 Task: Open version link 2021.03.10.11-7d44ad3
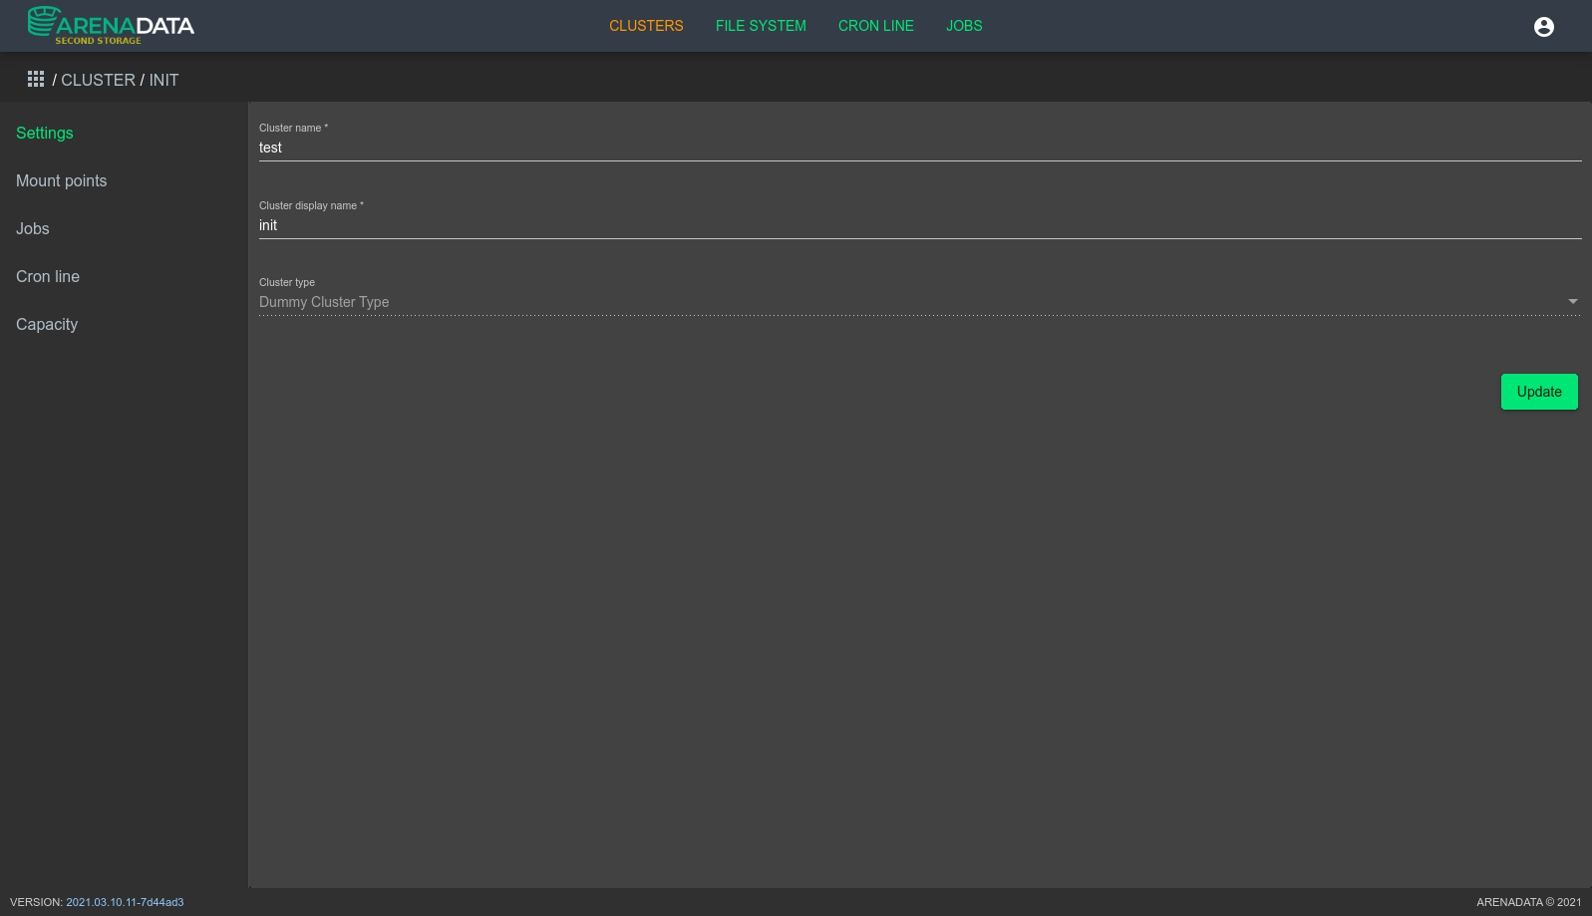pyautogui.click(x=125, y=902)
